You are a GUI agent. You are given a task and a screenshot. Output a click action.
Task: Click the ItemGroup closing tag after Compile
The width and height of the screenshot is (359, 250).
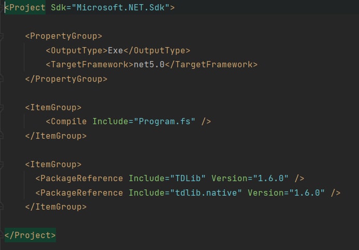(56, 136)
